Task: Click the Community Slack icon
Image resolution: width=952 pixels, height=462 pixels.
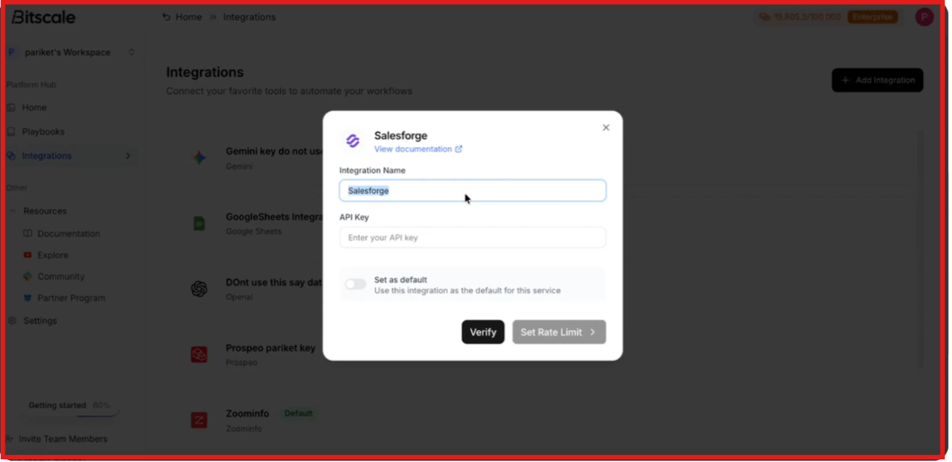Action: (27, 276)
